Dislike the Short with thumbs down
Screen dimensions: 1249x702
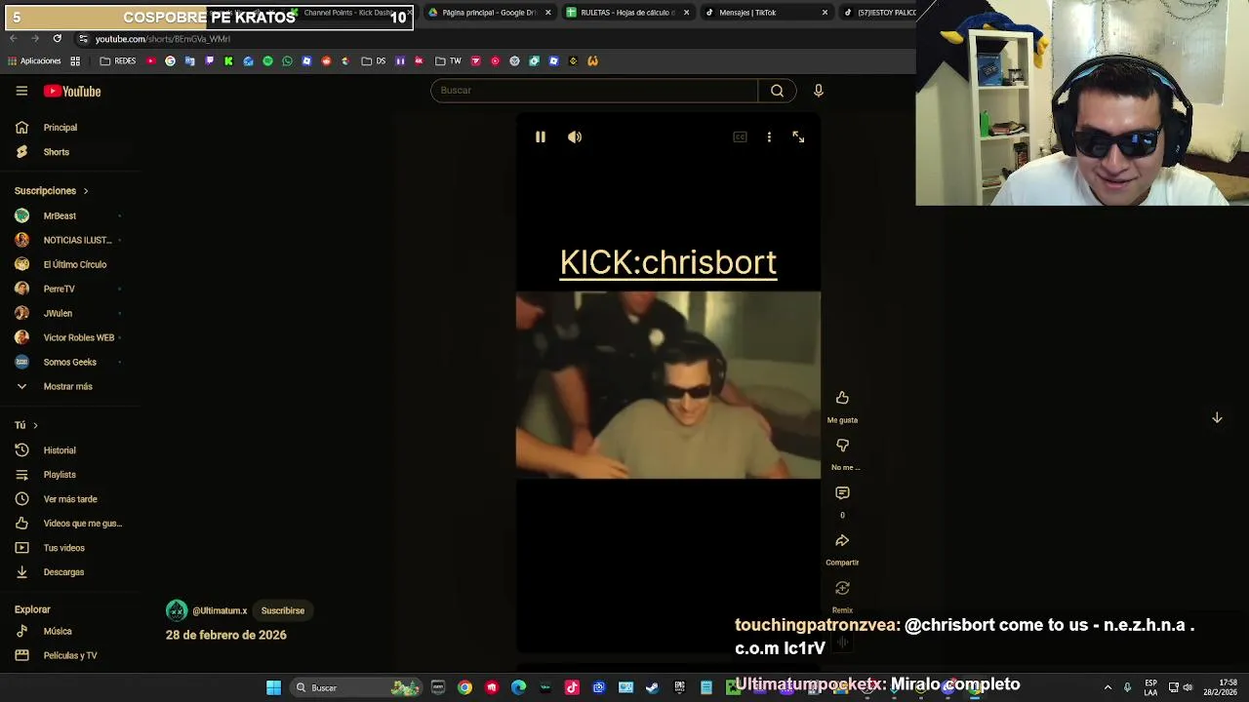(842, 446)
